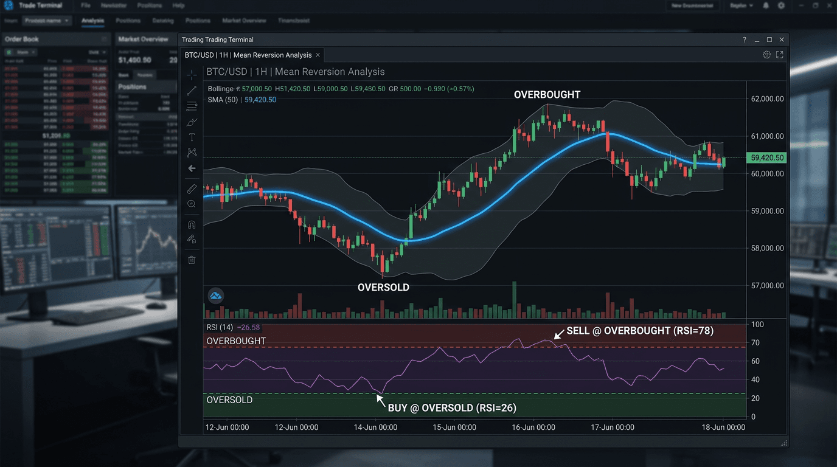The width and height of the screenshot is (837, 467).
Task: Open the Product name dropdown
Action: [x=46, y=20]
